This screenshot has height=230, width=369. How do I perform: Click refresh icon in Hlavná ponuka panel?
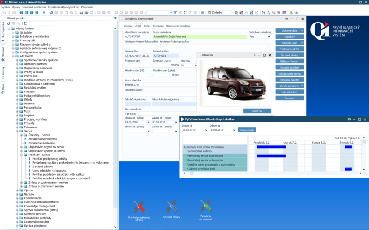[9, 23]
